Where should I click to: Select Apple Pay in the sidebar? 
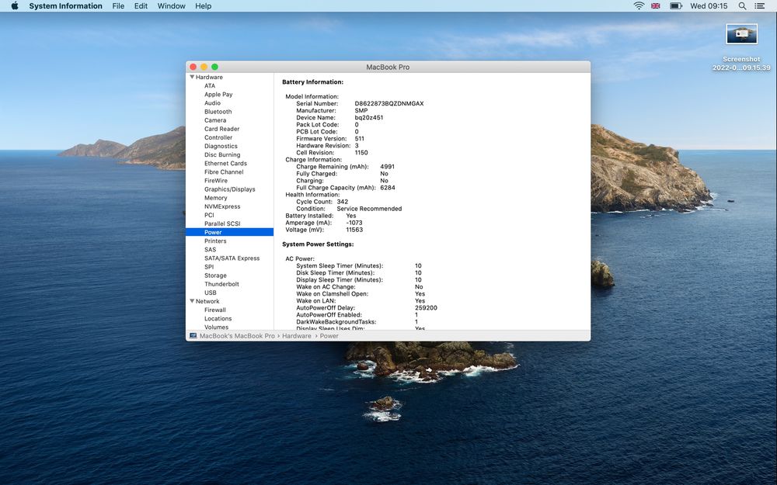tap(218, 95)
